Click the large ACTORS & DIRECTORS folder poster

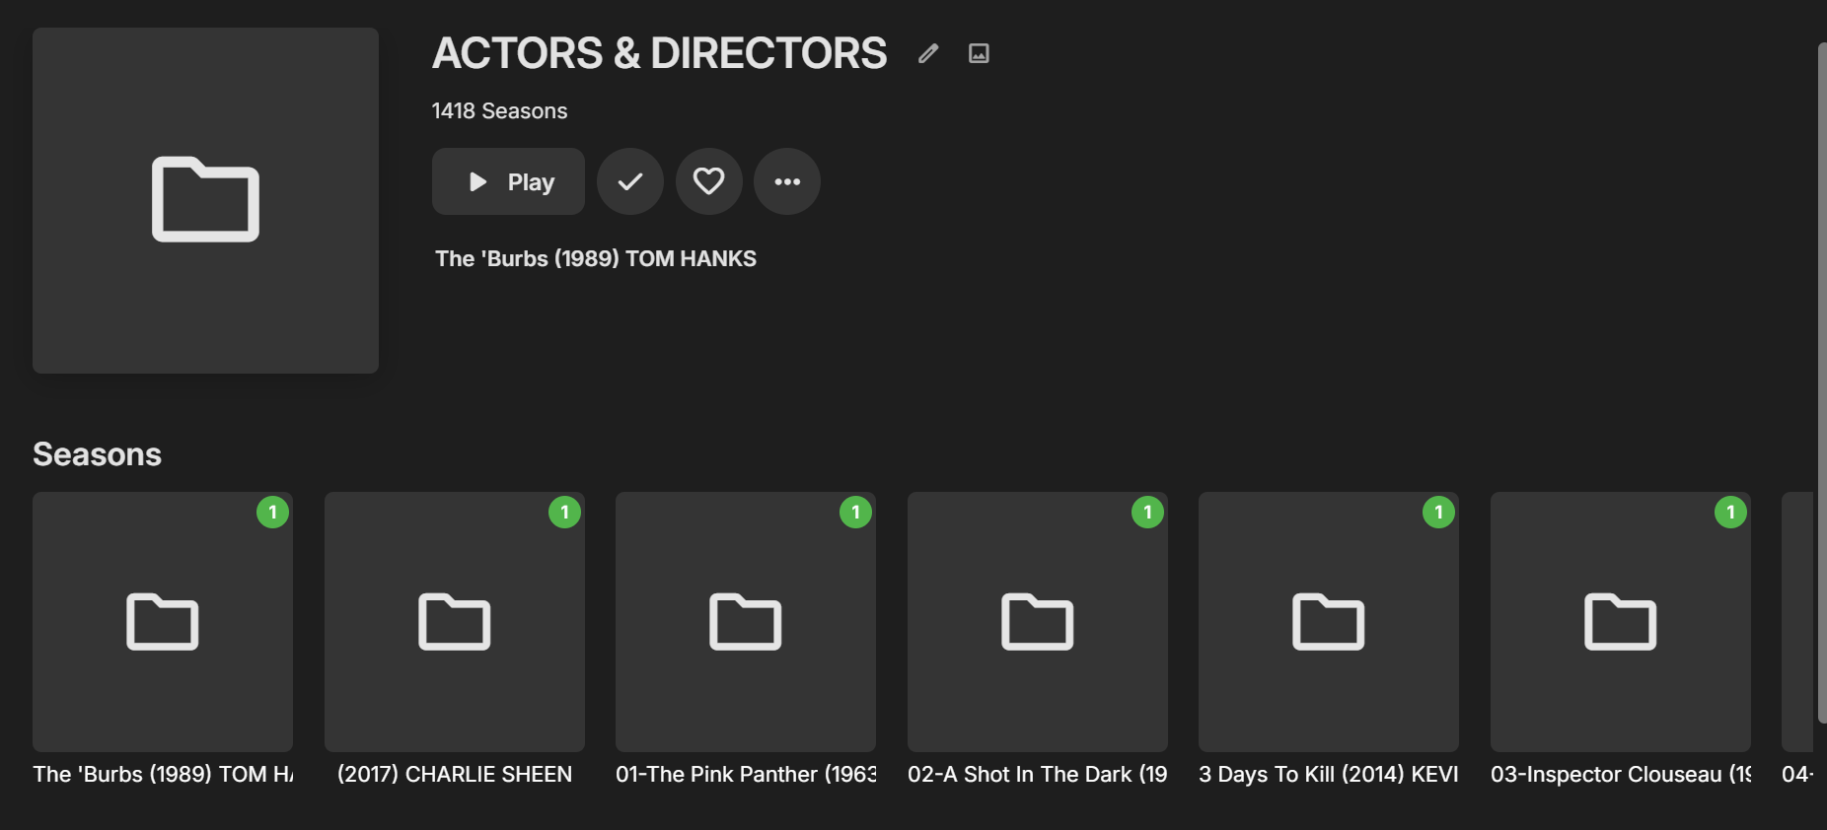(x=205, y=200)
